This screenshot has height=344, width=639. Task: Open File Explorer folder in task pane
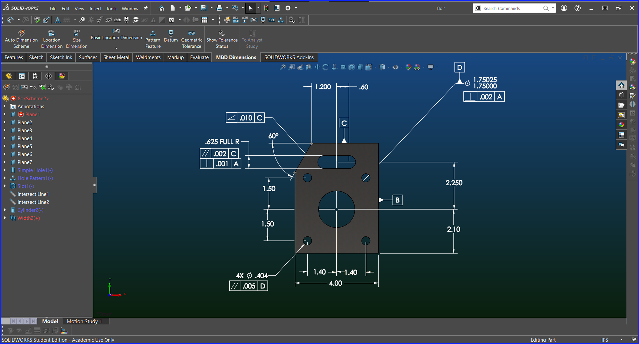[x=621, y=105]
